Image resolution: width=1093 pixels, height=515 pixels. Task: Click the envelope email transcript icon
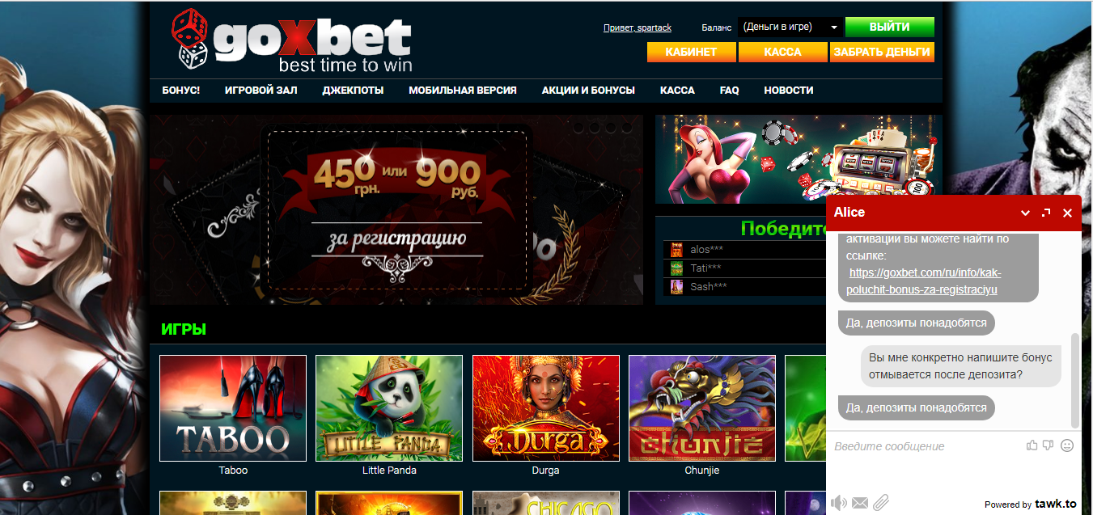tap(860, 503)
